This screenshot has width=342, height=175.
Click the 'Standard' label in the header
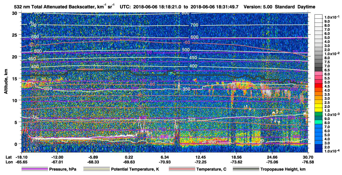tap(285, 7)
